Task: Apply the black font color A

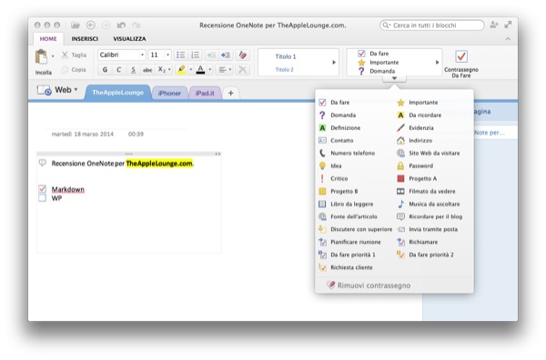Action: 200,70
